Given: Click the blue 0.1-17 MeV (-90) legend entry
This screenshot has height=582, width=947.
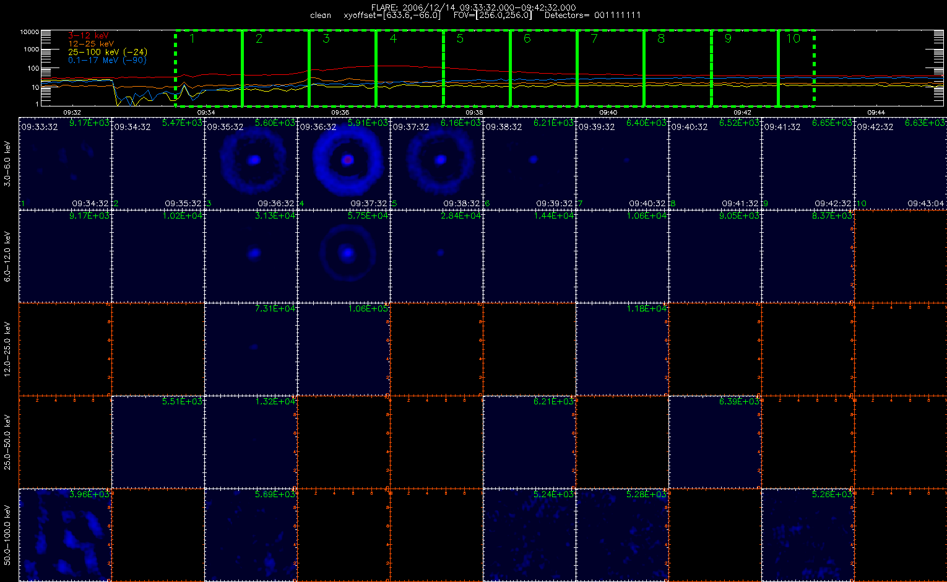Looking at the screenshot, I should tap(108, 60).
